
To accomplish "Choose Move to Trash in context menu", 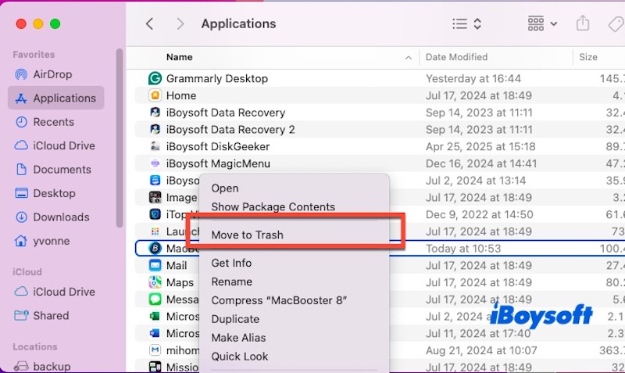I will tap(247, 235).
